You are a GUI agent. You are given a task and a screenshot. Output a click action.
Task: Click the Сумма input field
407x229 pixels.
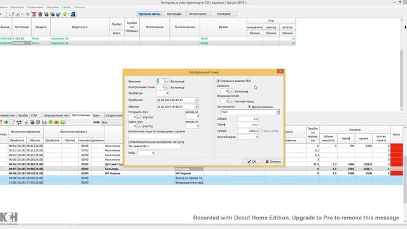pyautogui.click(x=248, y=131)
